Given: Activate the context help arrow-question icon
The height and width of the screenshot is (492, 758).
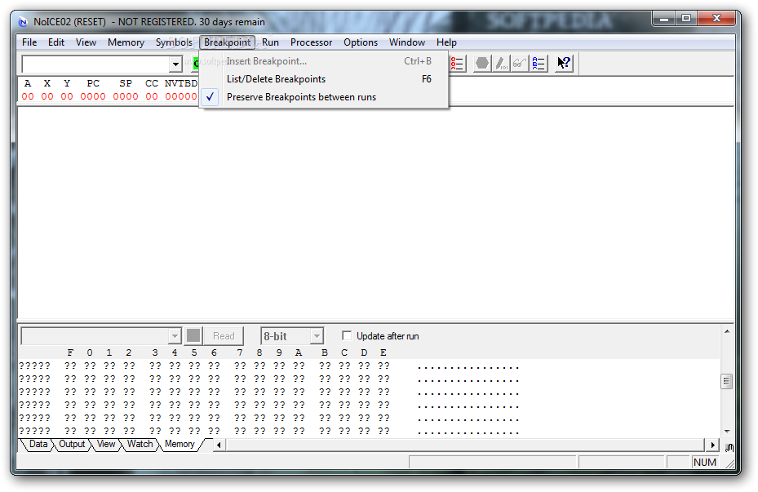Looking at the screenshot, I should pos(564,64).
